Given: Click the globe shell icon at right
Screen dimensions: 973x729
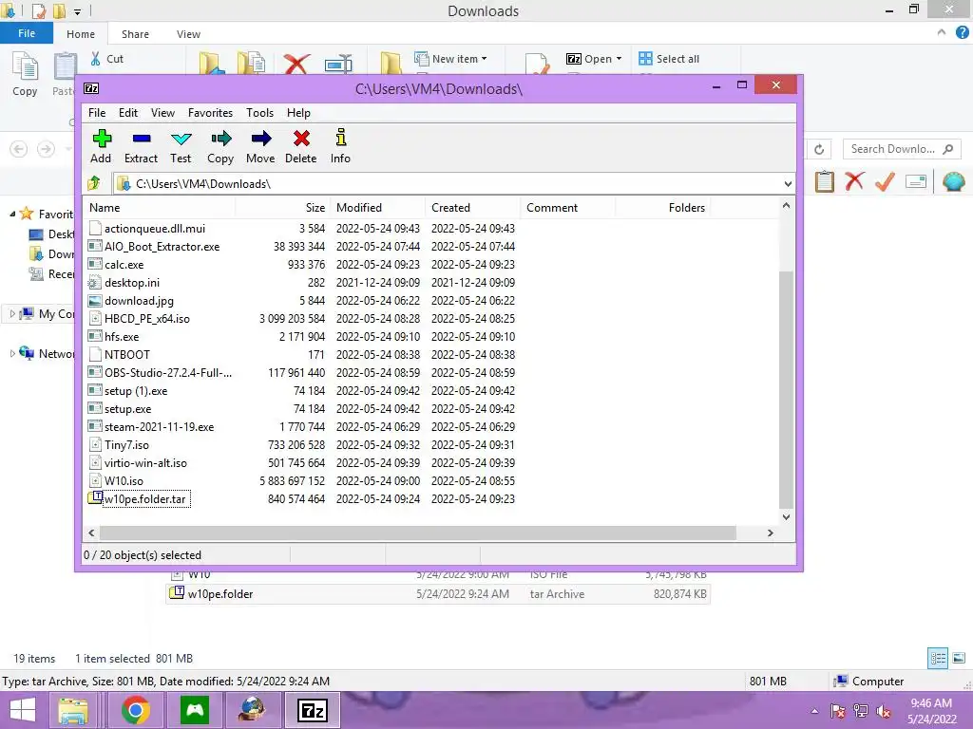Looking at the screenshot, I should tap(953, 181).
